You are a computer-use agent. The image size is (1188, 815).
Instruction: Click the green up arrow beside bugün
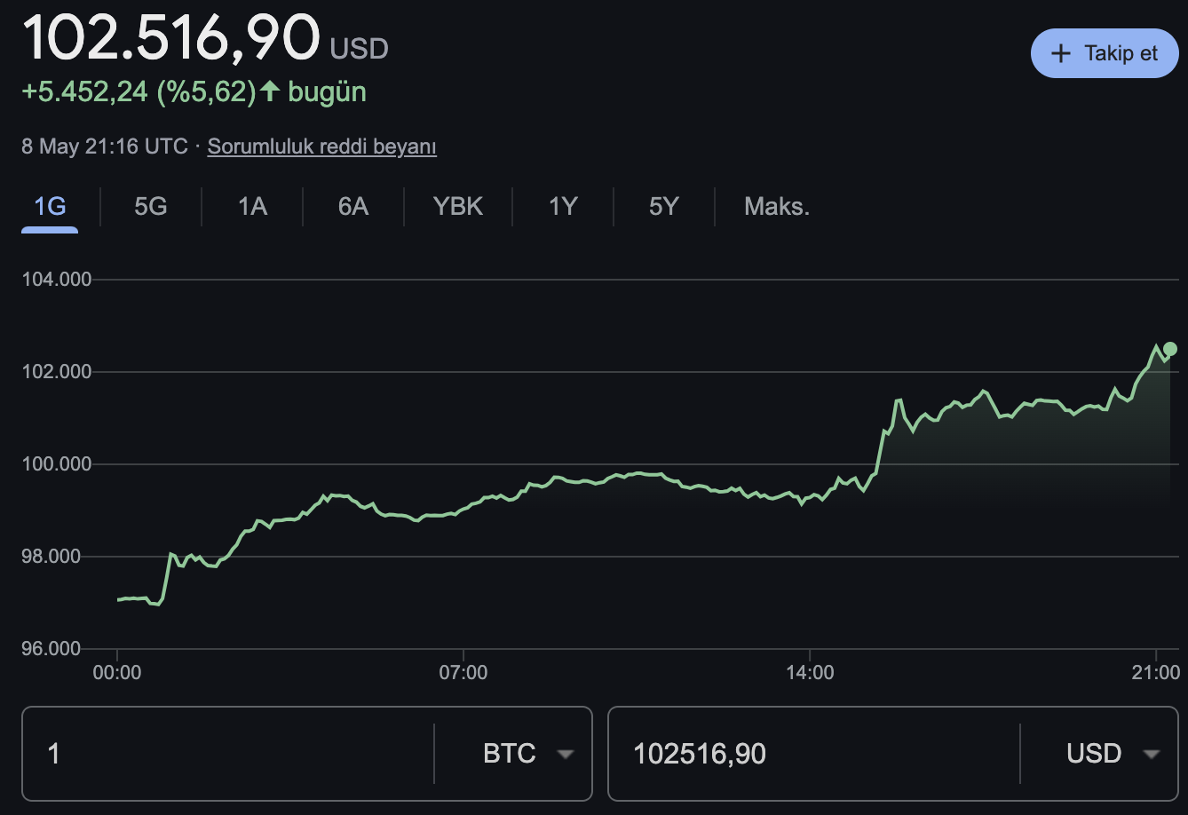[x=270, y=91]
